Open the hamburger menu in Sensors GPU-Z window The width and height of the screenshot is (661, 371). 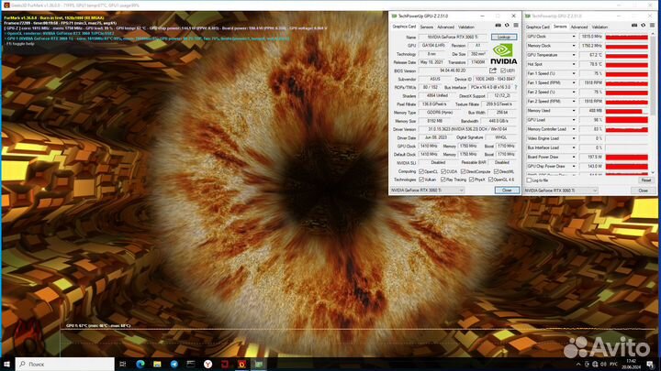pos(652,26)
